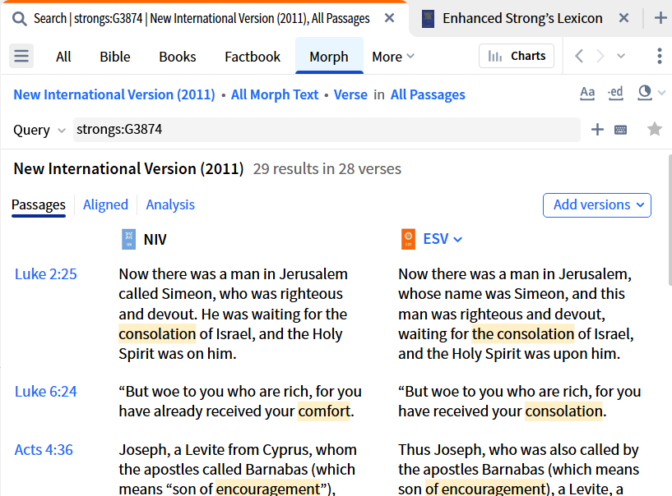The height and width of the screenshot is (496, 672).
Task: Open the Charts view
Action: [x=517, y=56]
